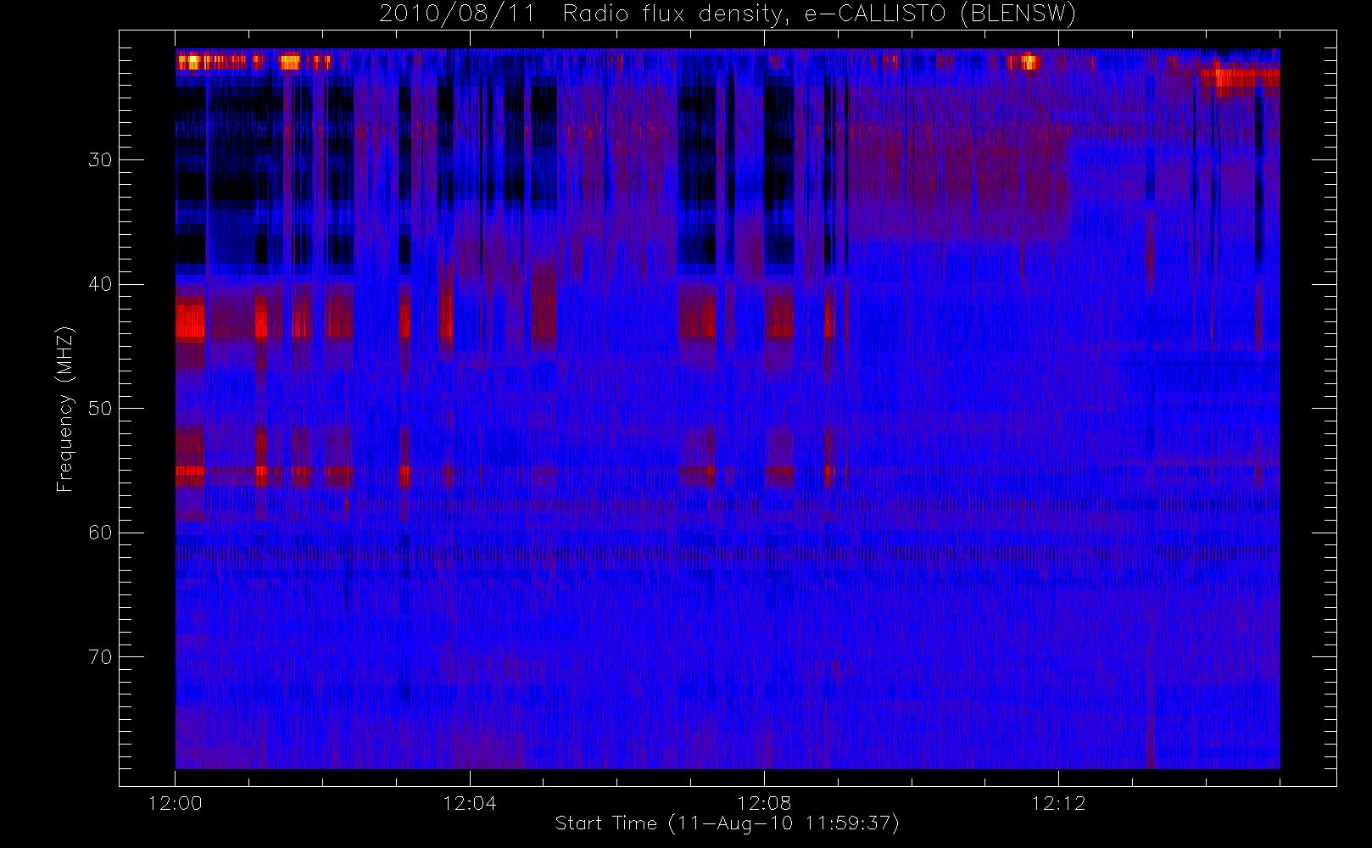Click the 12:12 time tick label
1372x848 pixels.
(x=1058, y=803)
